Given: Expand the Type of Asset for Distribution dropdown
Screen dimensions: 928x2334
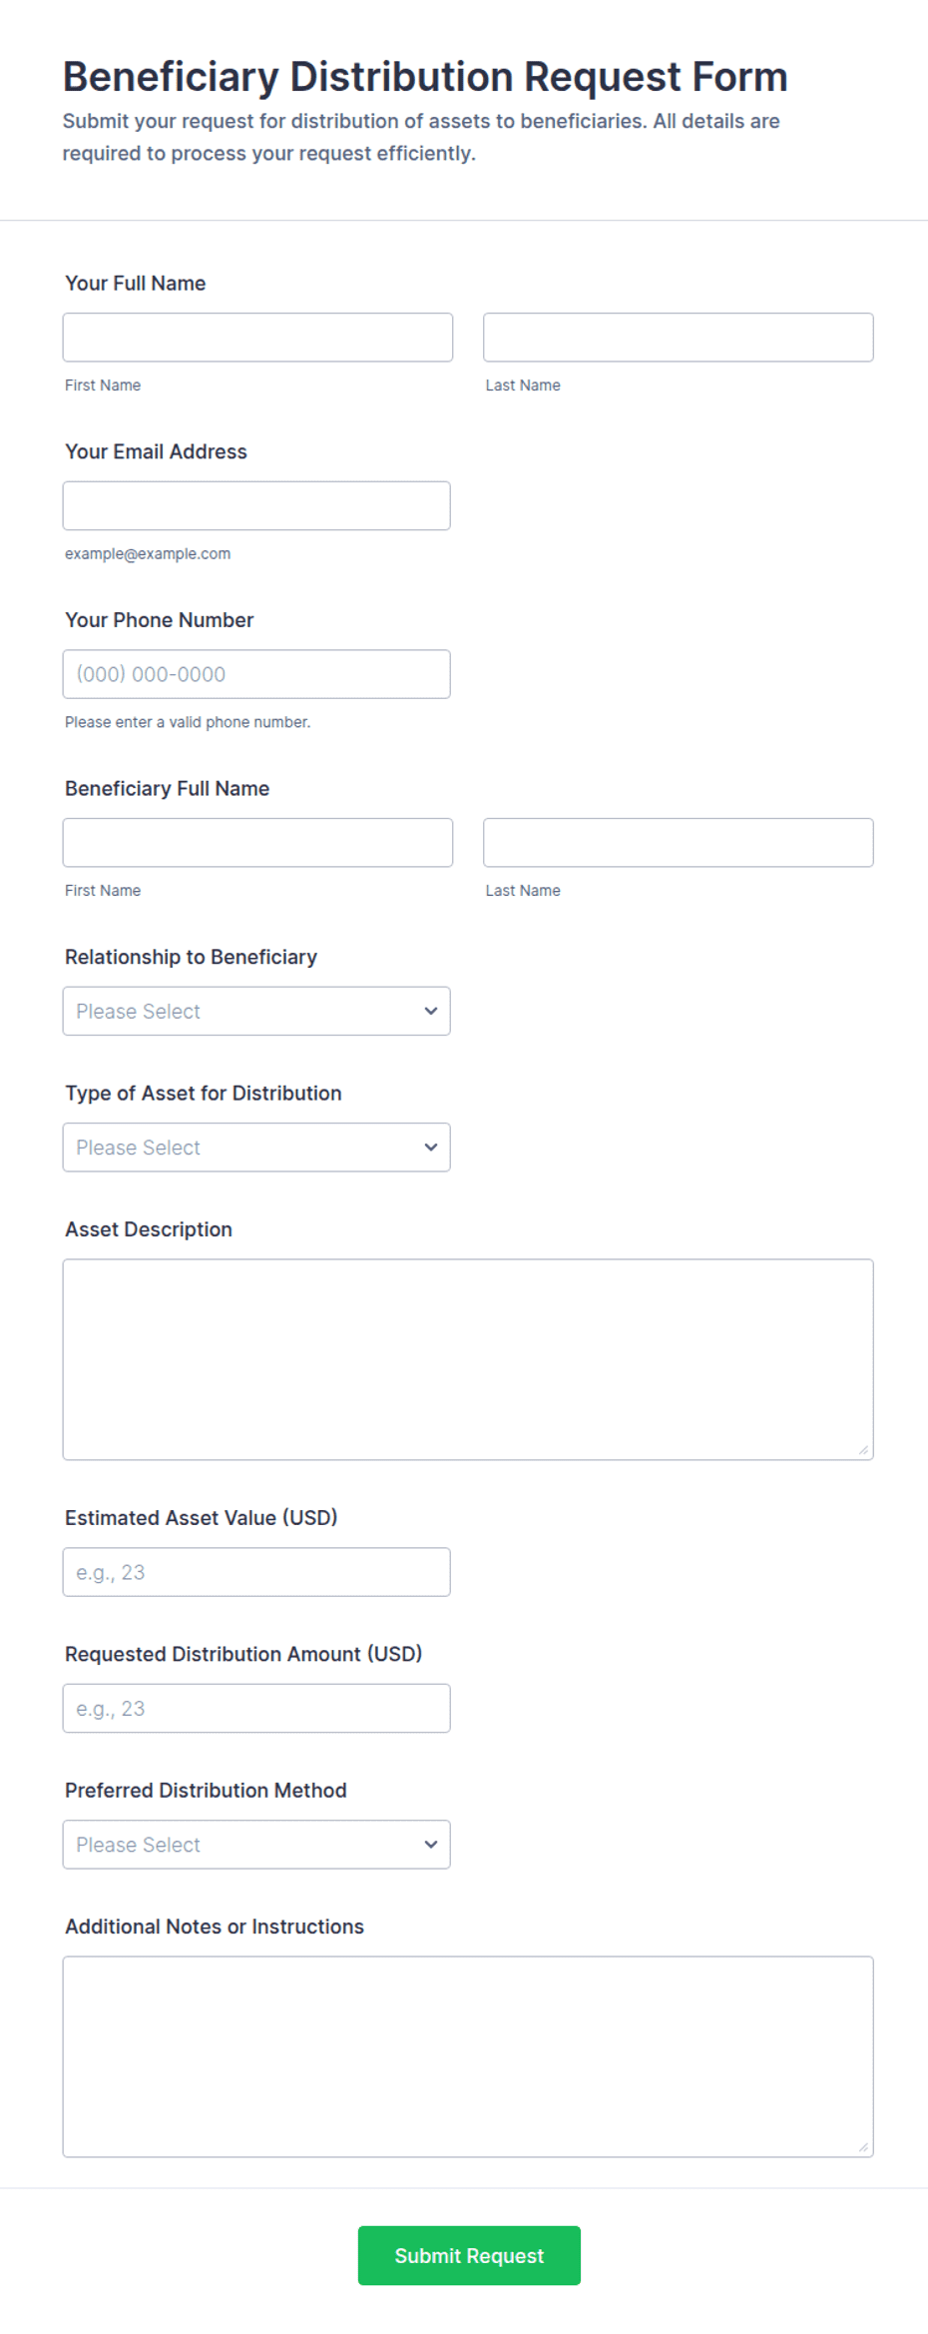Looking at the screenshot, I should point(256,1148).
